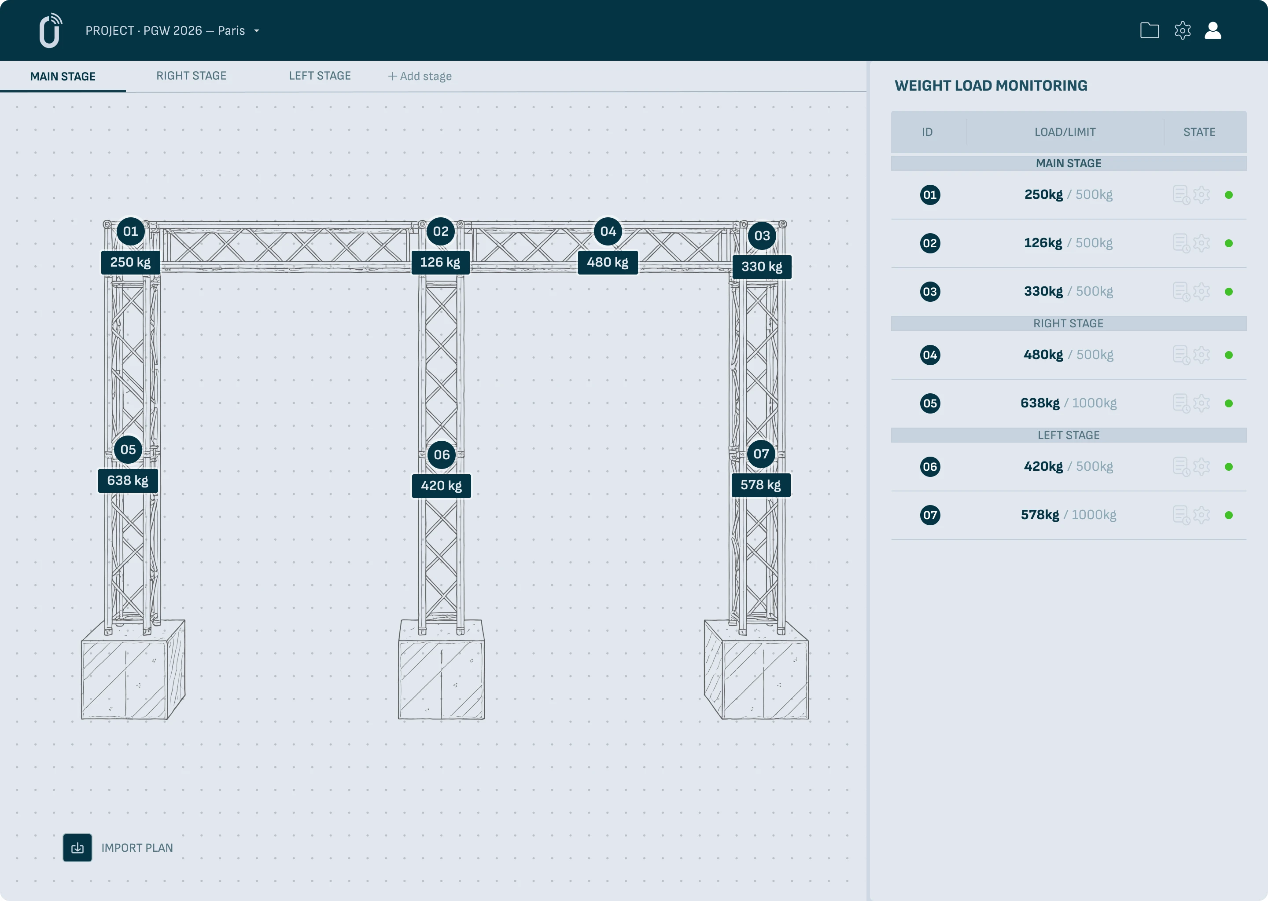Click the 250 kg load label
The width and height of the screenshot is (1268, 901).
(130, 262)
